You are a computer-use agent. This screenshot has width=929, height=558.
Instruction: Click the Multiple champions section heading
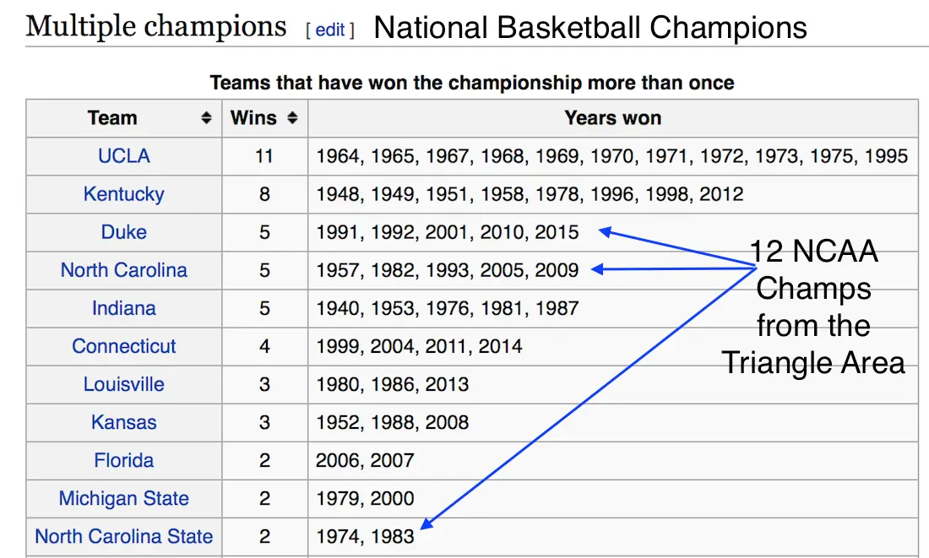(x=156, y=27)
